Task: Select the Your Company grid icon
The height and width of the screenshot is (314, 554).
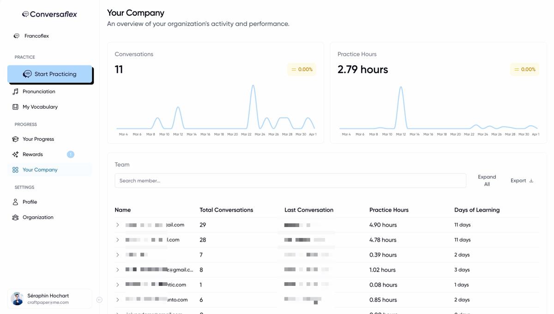Action: tap(16, 169)
